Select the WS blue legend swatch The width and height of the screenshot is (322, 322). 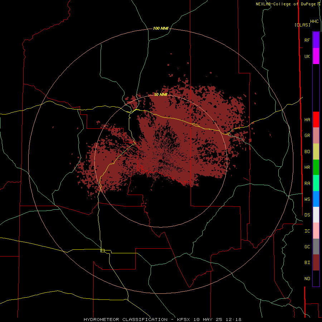[x=316, y=199]
